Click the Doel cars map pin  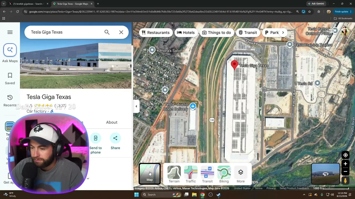(165, 90)
